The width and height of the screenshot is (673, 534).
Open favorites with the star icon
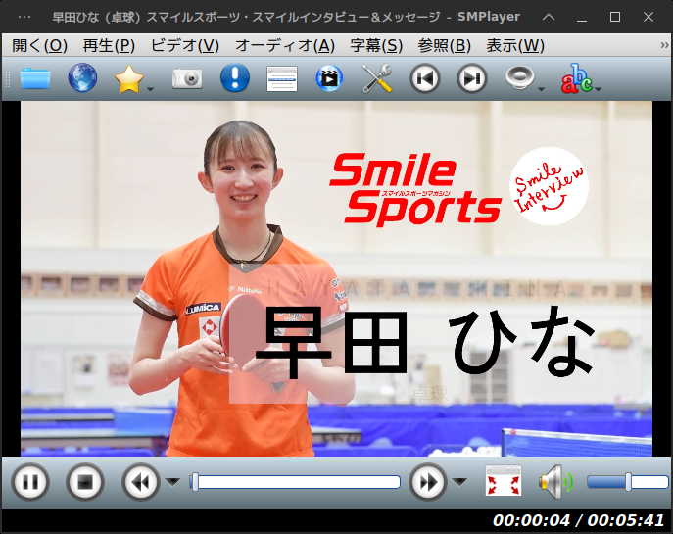click(x=128, y=78)
